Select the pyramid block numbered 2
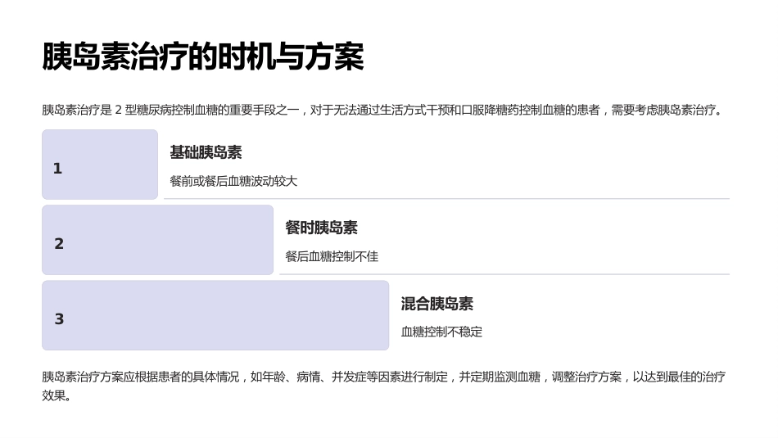Screen dimensions: 778x438 tap(158, 240)
